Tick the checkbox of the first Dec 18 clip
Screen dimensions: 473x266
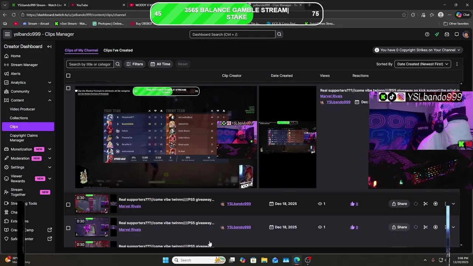pyautogui.click(x=68, y=205)
